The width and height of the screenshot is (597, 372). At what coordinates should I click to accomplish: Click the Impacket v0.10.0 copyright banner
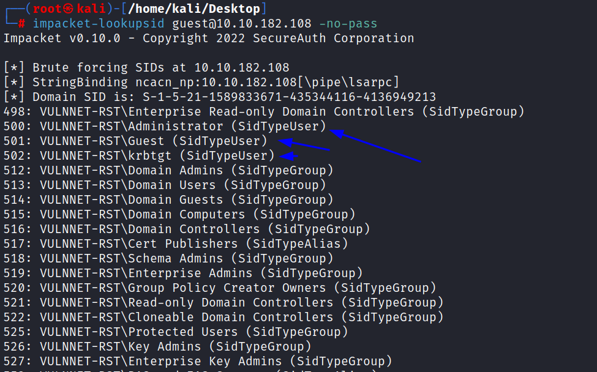click(209, 39)
